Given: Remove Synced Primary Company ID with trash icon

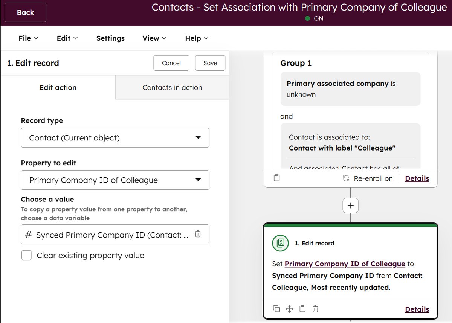Looking at the screenshot, I should [197, 234].
